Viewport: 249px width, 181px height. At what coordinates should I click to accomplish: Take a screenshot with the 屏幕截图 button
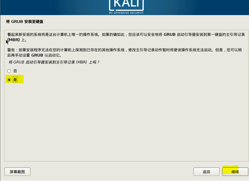tap(17, 172)
